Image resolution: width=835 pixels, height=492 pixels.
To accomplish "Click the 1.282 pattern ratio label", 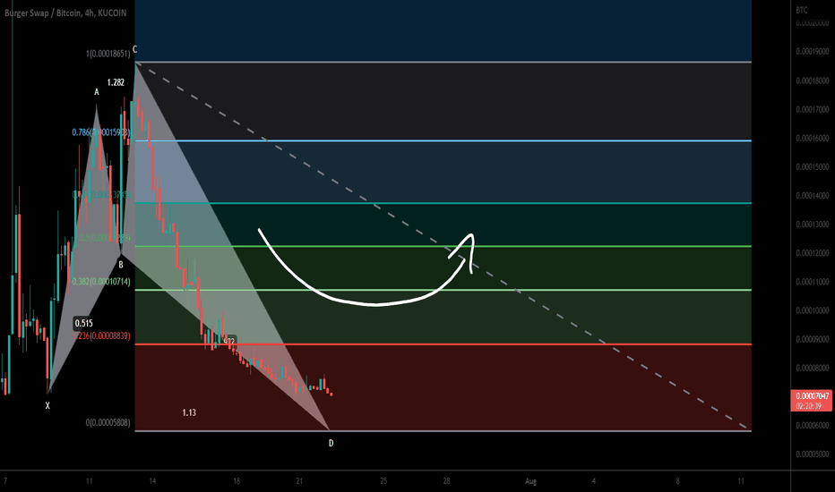I will point(116,82).
